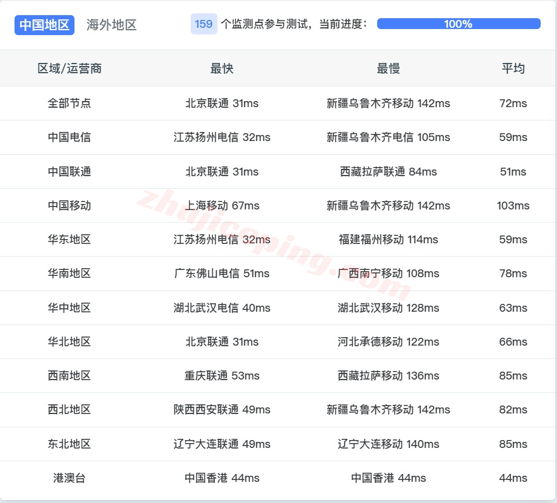Click the 区域/运营商 column header
Image resolution: width=557 pixels, height=503 pixels.
click(x=70, y=68)
